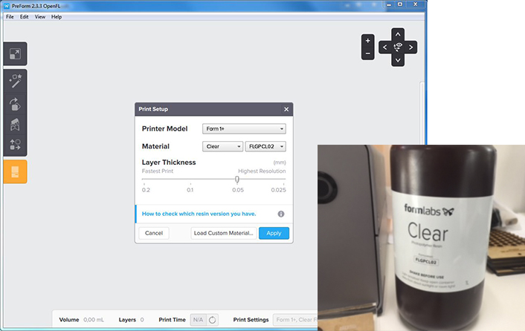Click the 0.05 layer thickness label
Screen dimensions: 525x331
(238, 190)
